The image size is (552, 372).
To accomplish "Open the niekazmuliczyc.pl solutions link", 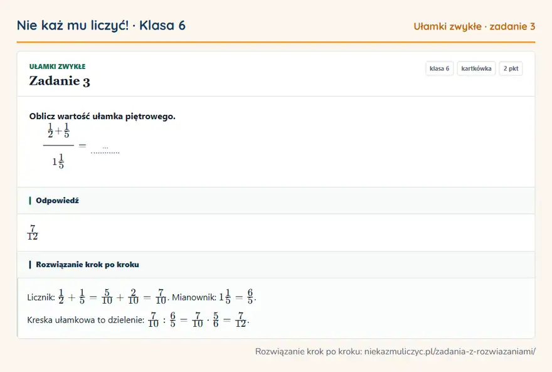I will click(x=450, y=351).
